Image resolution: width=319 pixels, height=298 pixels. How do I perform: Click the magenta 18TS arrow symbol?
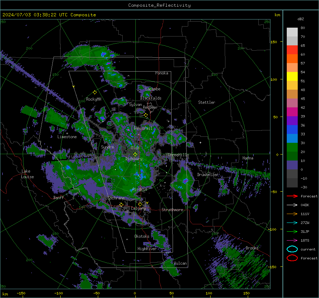coord(292,241)
